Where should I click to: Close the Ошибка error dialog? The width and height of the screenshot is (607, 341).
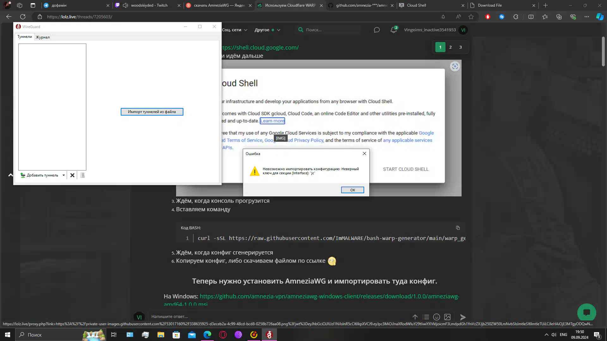click(x=365, y=153)
